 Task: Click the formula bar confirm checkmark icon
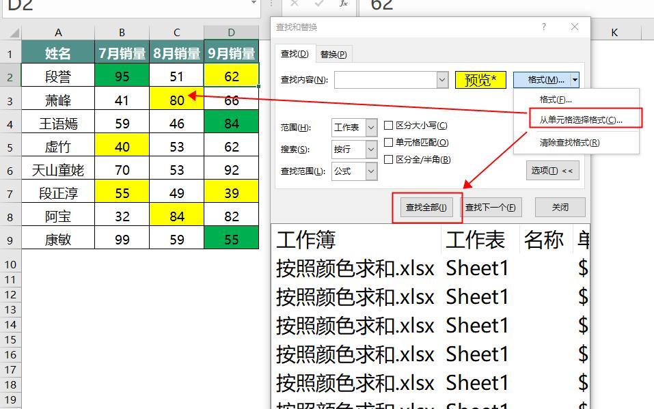(x=320, y=3)
